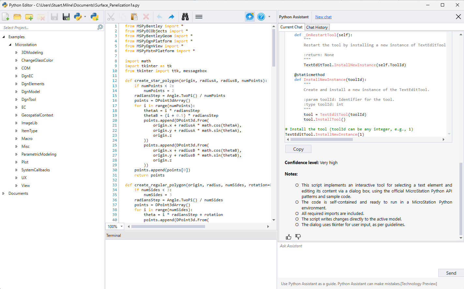Click the Help question mark icon
This screenshot has width=464, height=289.
pyautogui.click(x=261, y=17)
